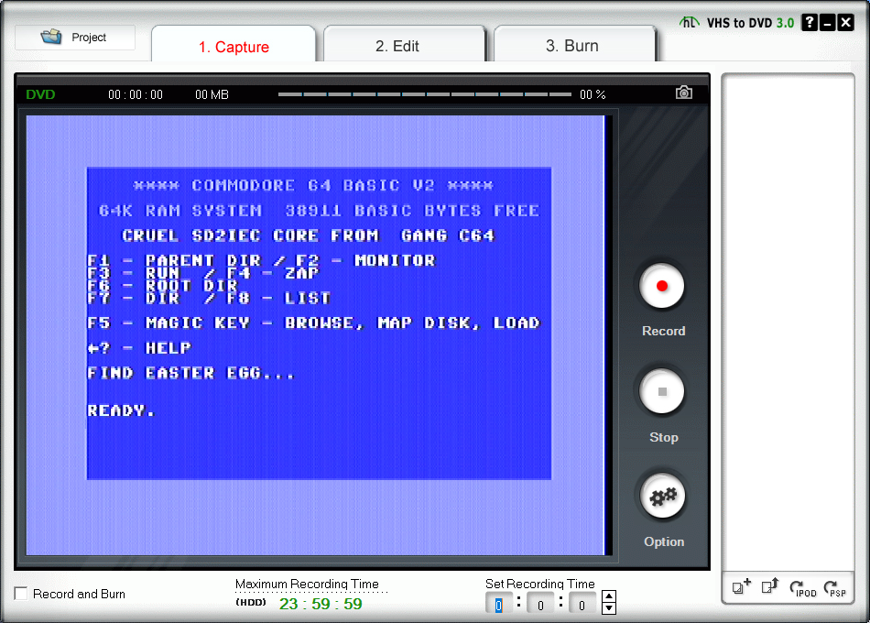Click the add clip icon in media panel

coord(741,586)
